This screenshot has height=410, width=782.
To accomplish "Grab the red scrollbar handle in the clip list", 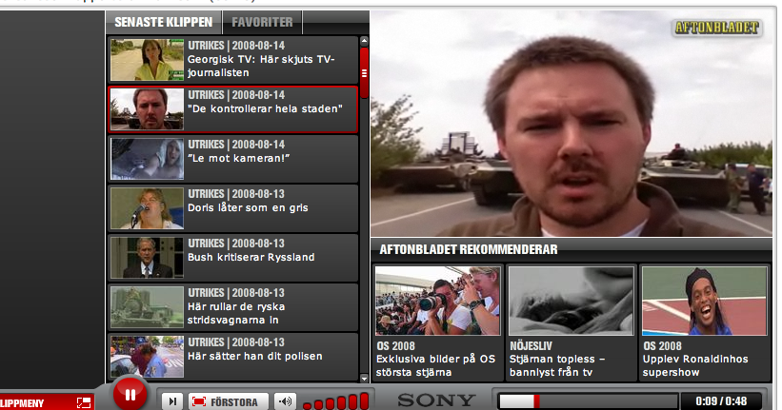I will coord(364,72).
